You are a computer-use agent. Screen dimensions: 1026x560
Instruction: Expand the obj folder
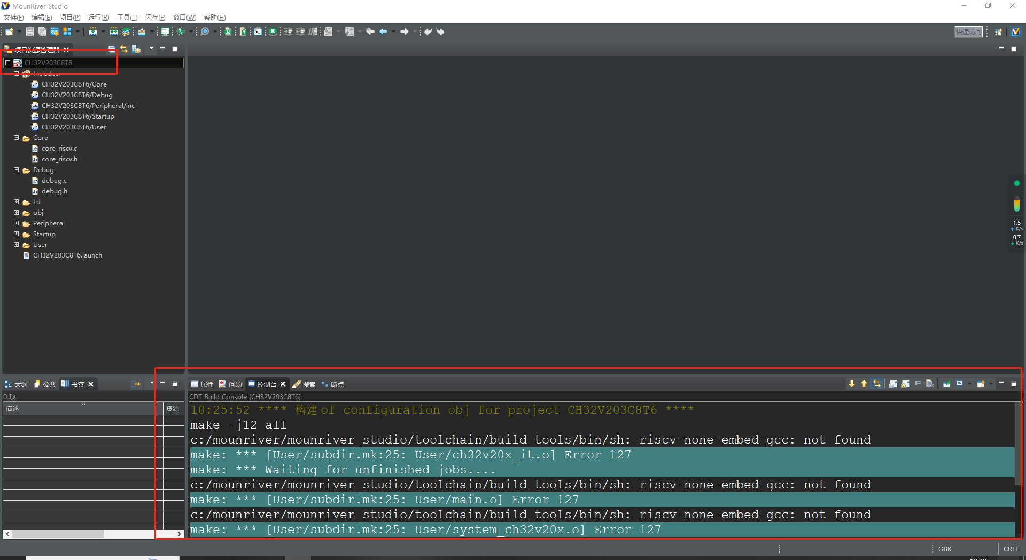(x=16, y=212)
